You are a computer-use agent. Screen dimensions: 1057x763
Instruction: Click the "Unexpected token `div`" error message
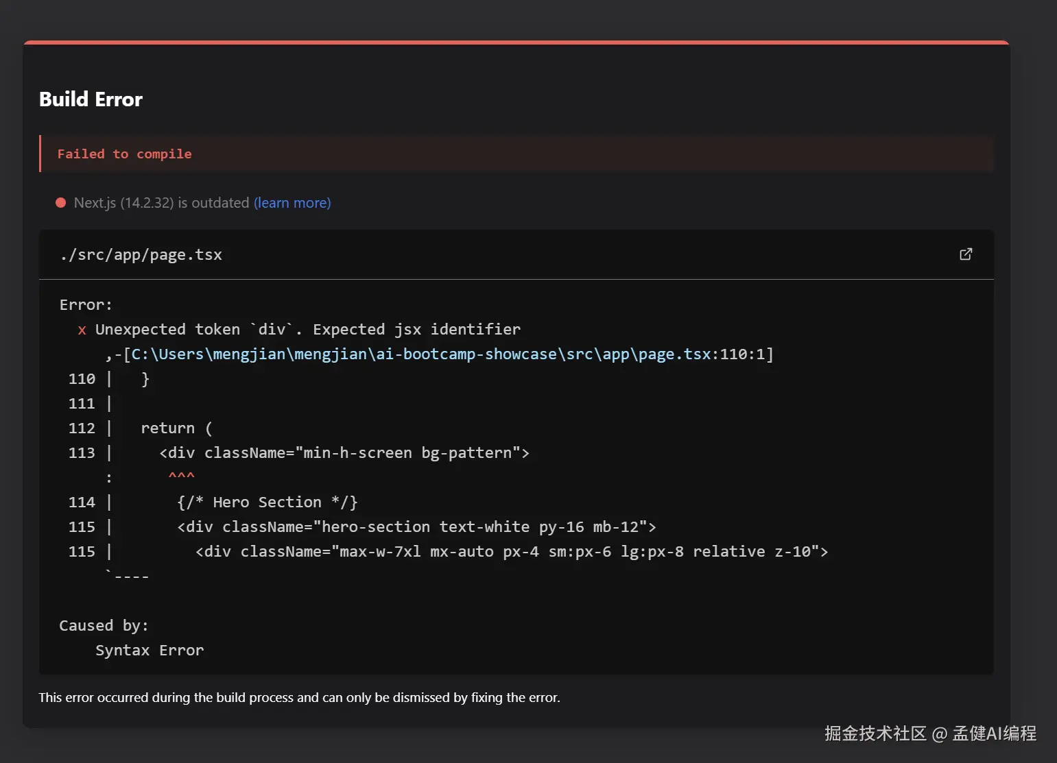(307, 330)
